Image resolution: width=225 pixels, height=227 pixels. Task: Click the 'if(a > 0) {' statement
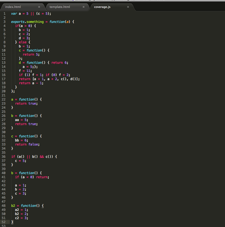(25, 26)
